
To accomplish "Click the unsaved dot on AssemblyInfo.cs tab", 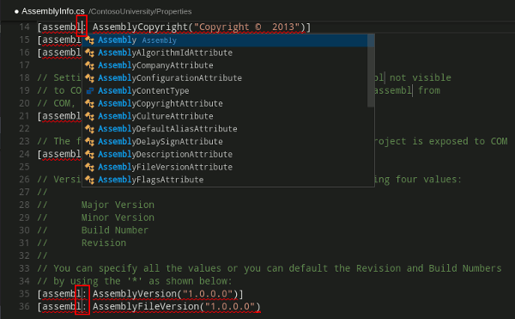I will [16, 11].
